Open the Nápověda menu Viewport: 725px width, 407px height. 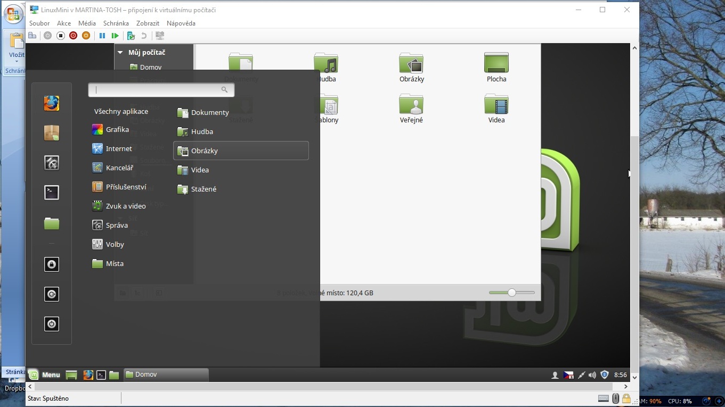point(181,23)
